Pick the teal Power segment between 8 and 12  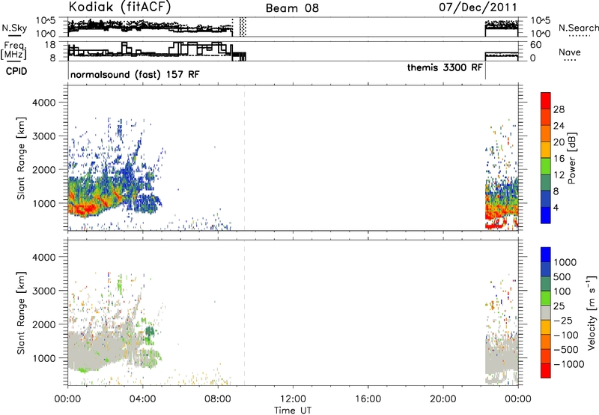click(x=546, y=183)
